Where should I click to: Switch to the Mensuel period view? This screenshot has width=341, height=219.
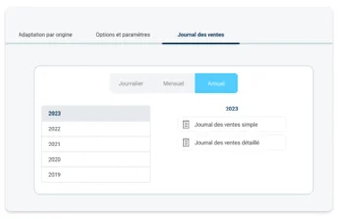pyautogui.click(x=173, y=83)
